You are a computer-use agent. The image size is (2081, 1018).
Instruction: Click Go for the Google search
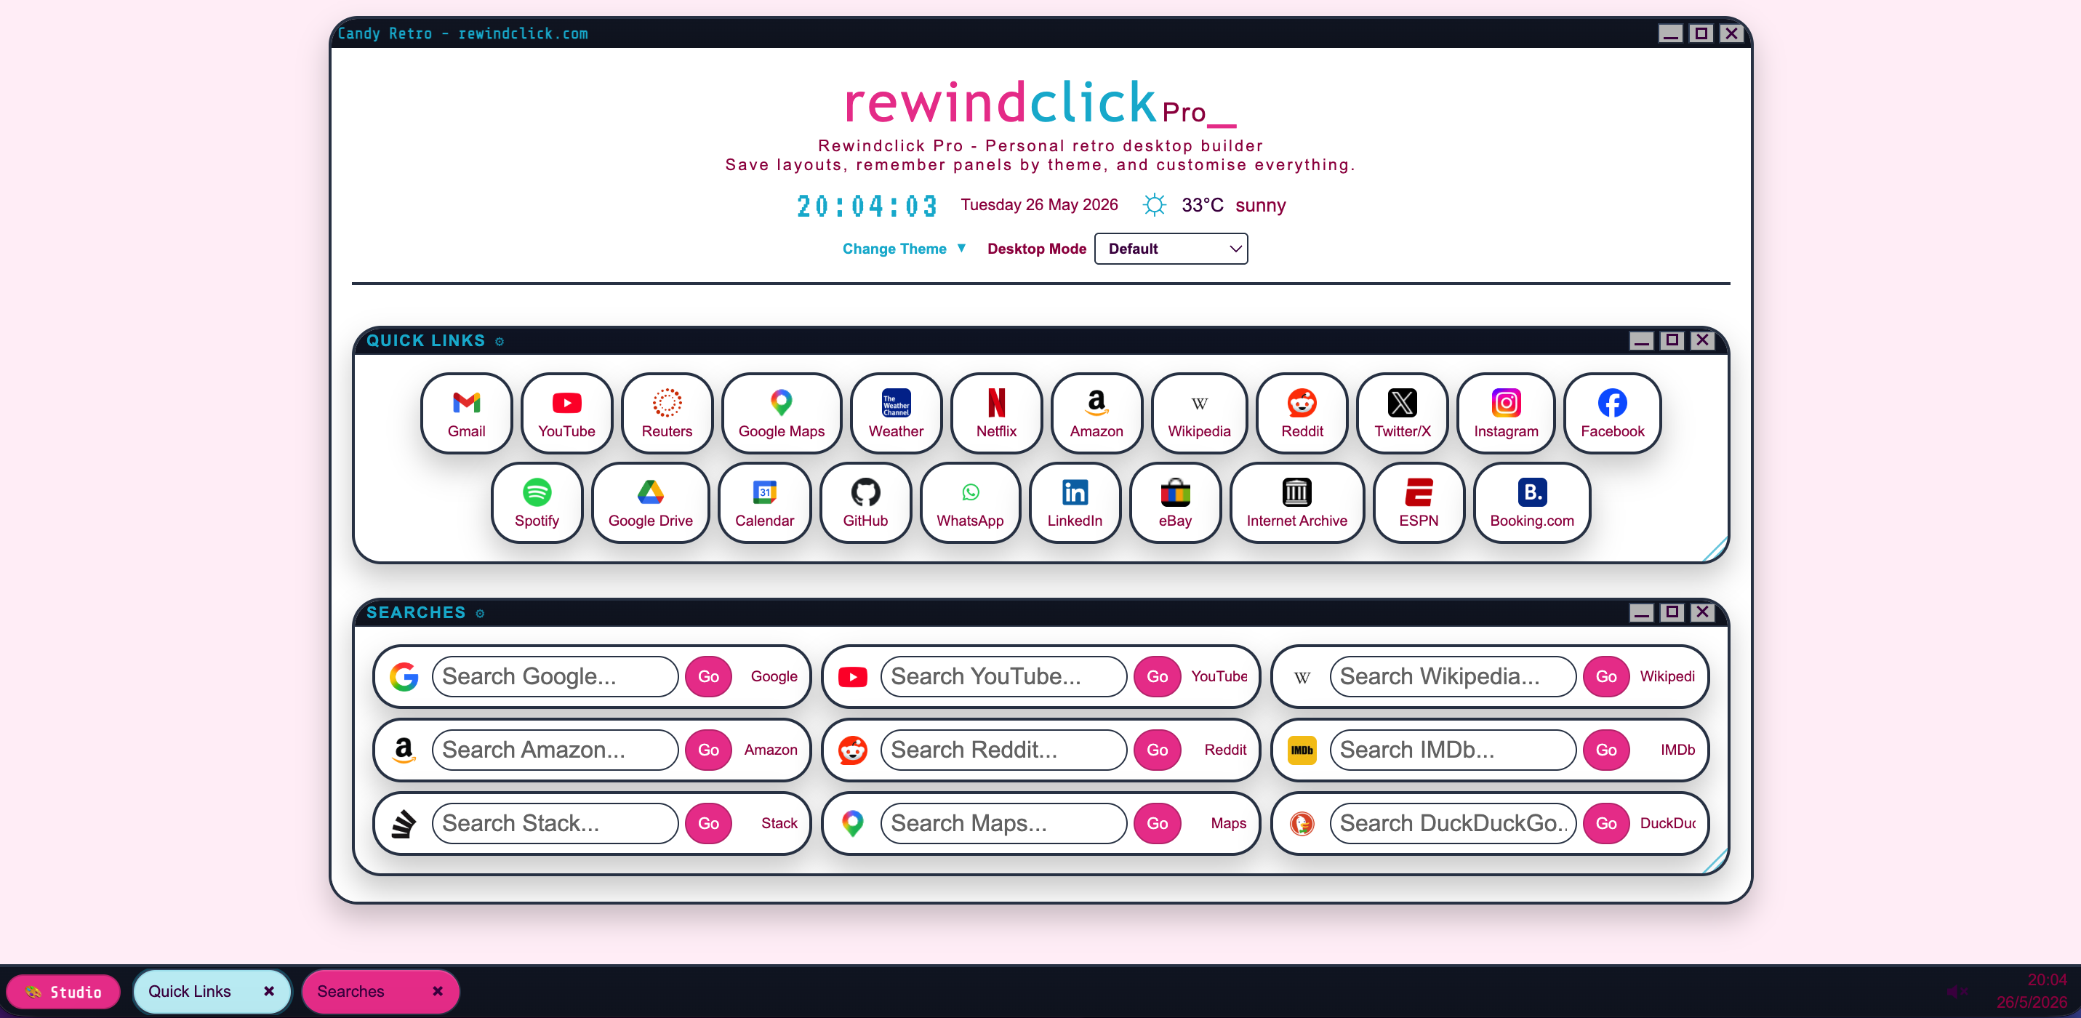click(x=708, y=677)
